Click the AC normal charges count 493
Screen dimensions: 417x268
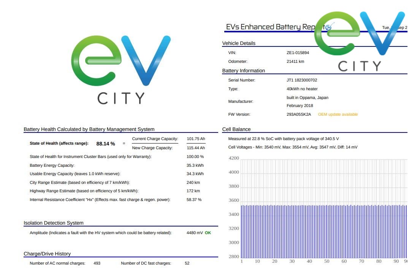(97, 263)
